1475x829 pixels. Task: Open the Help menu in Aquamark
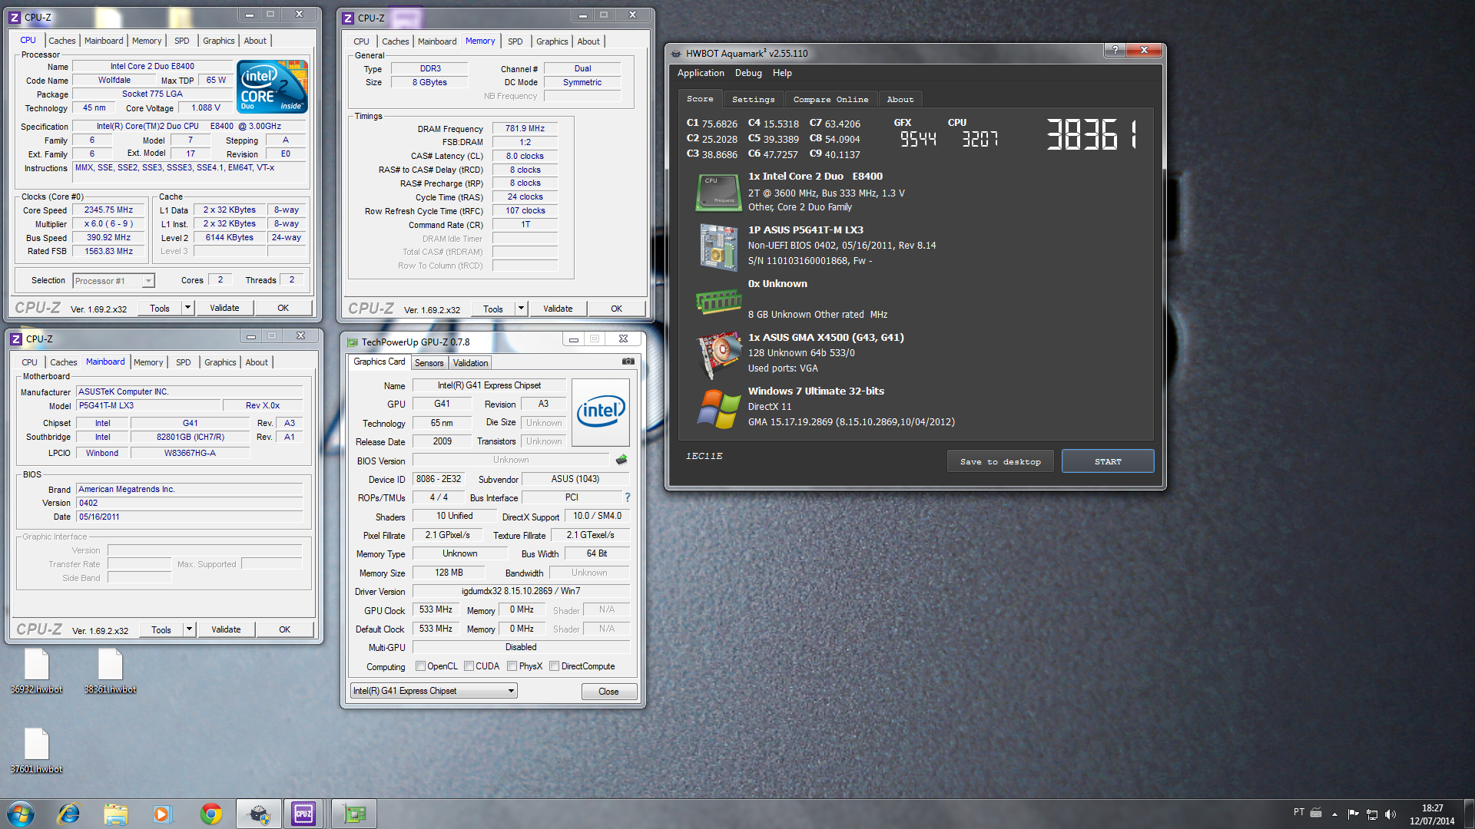pos(782,73)
